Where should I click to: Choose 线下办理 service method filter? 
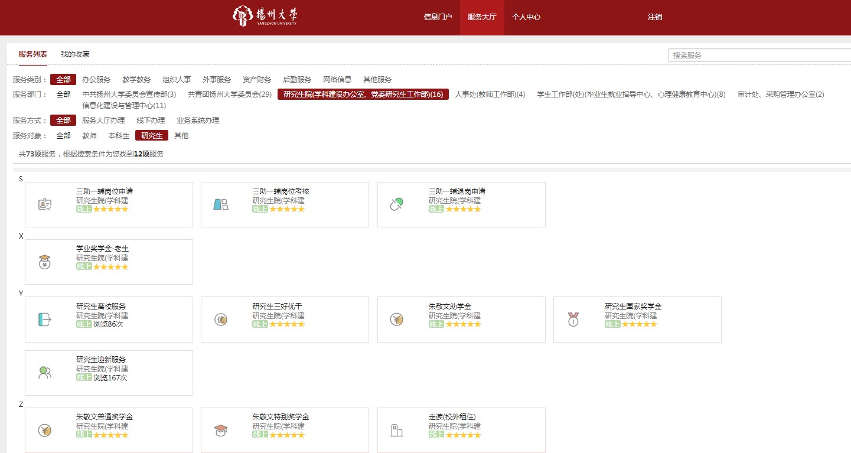pyautogui.click(x=151, y=120)
